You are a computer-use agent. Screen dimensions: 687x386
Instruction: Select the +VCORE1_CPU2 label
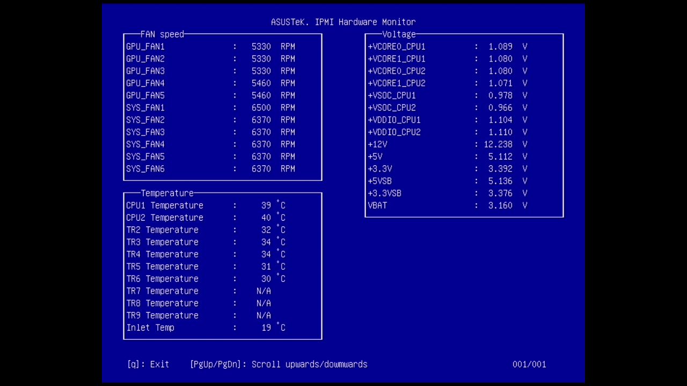[397, 84]
